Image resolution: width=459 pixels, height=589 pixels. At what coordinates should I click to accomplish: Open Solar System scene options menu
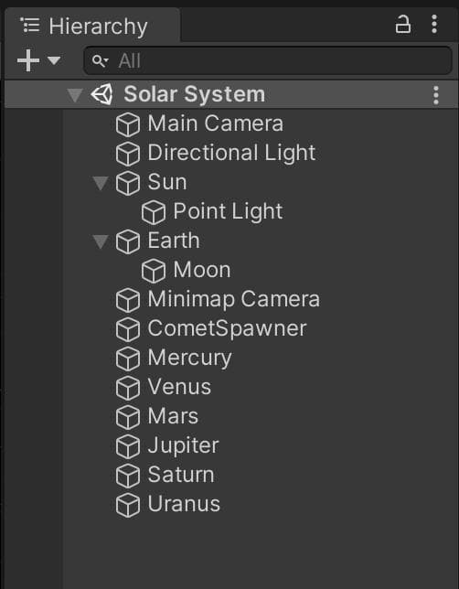tap(436, 95)
